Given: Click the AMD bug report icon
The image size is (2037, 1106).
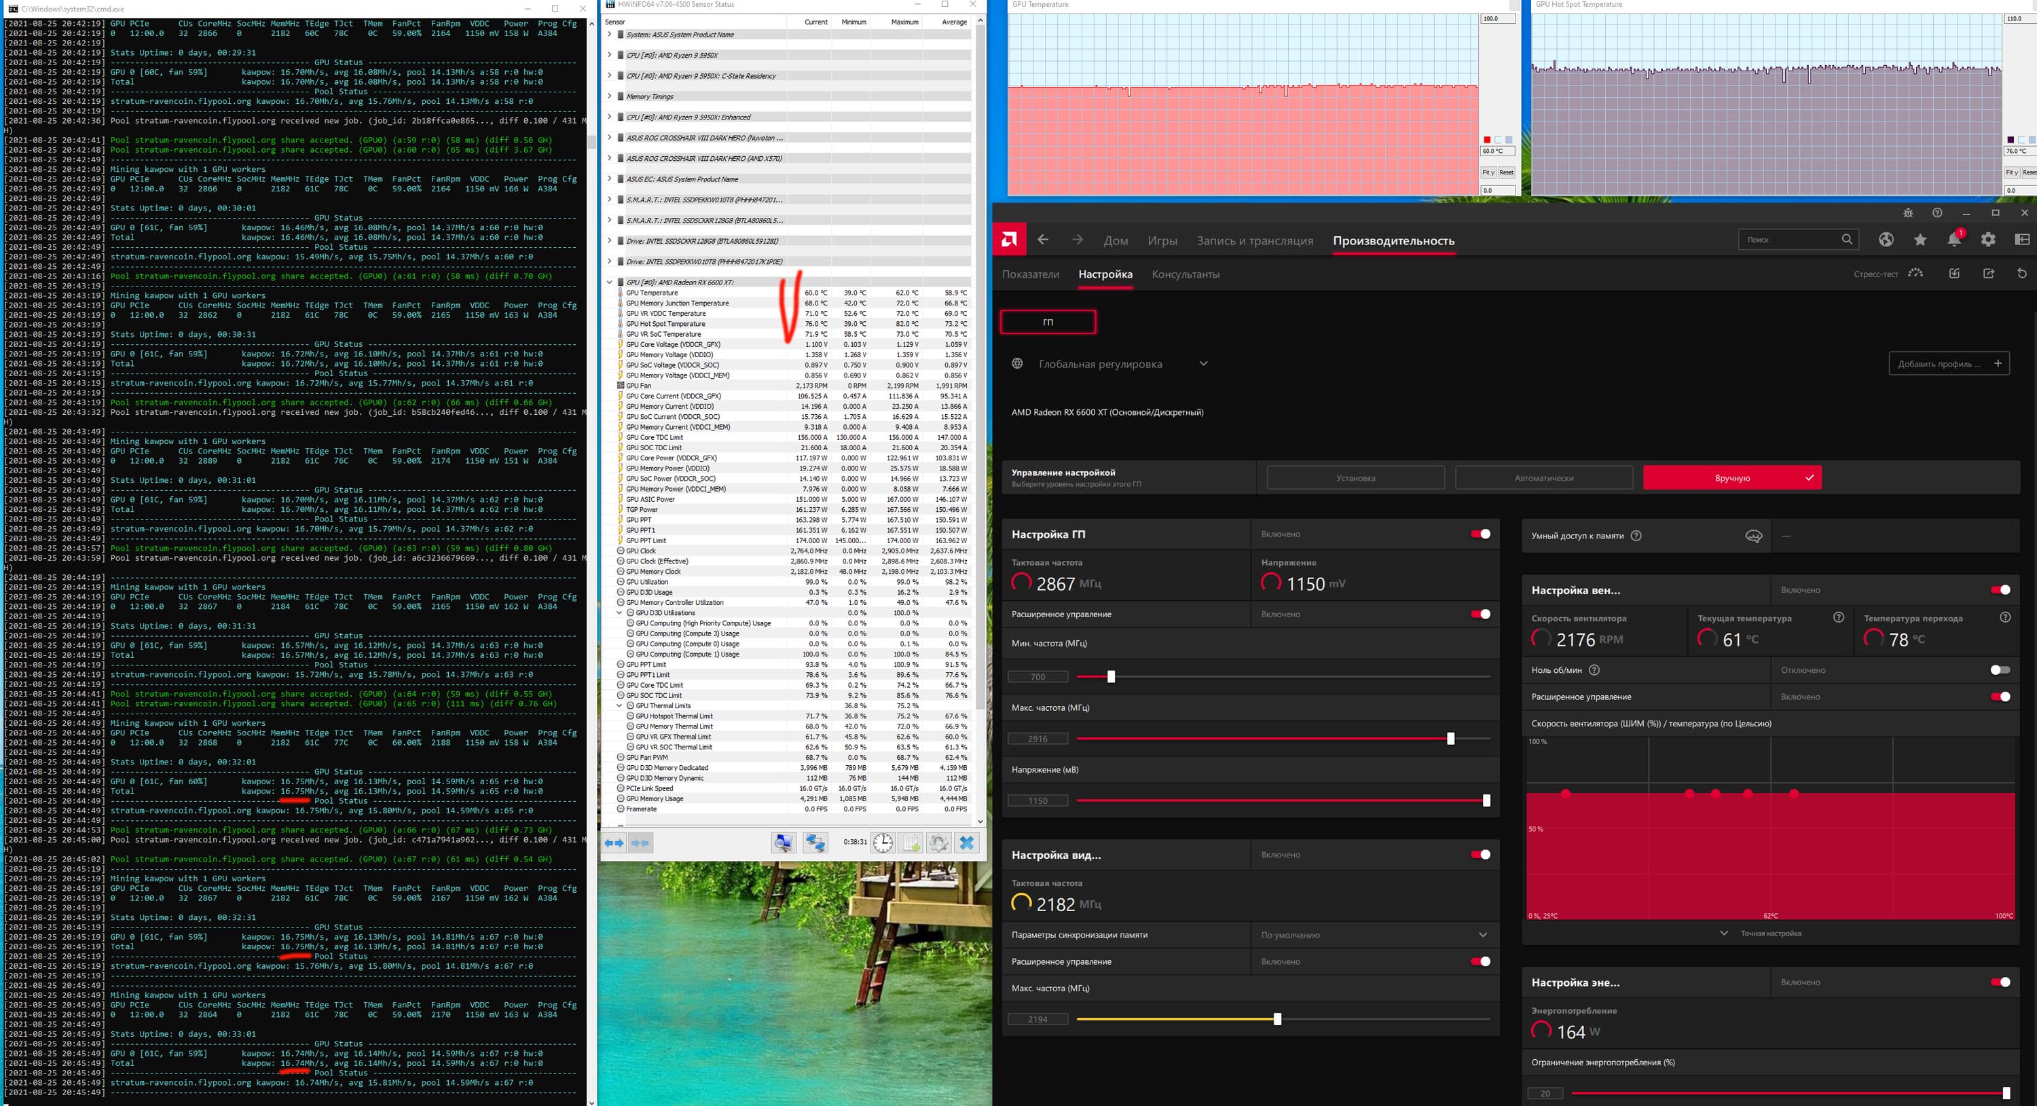Looking at the screenshot, I should click(1908, 213).
